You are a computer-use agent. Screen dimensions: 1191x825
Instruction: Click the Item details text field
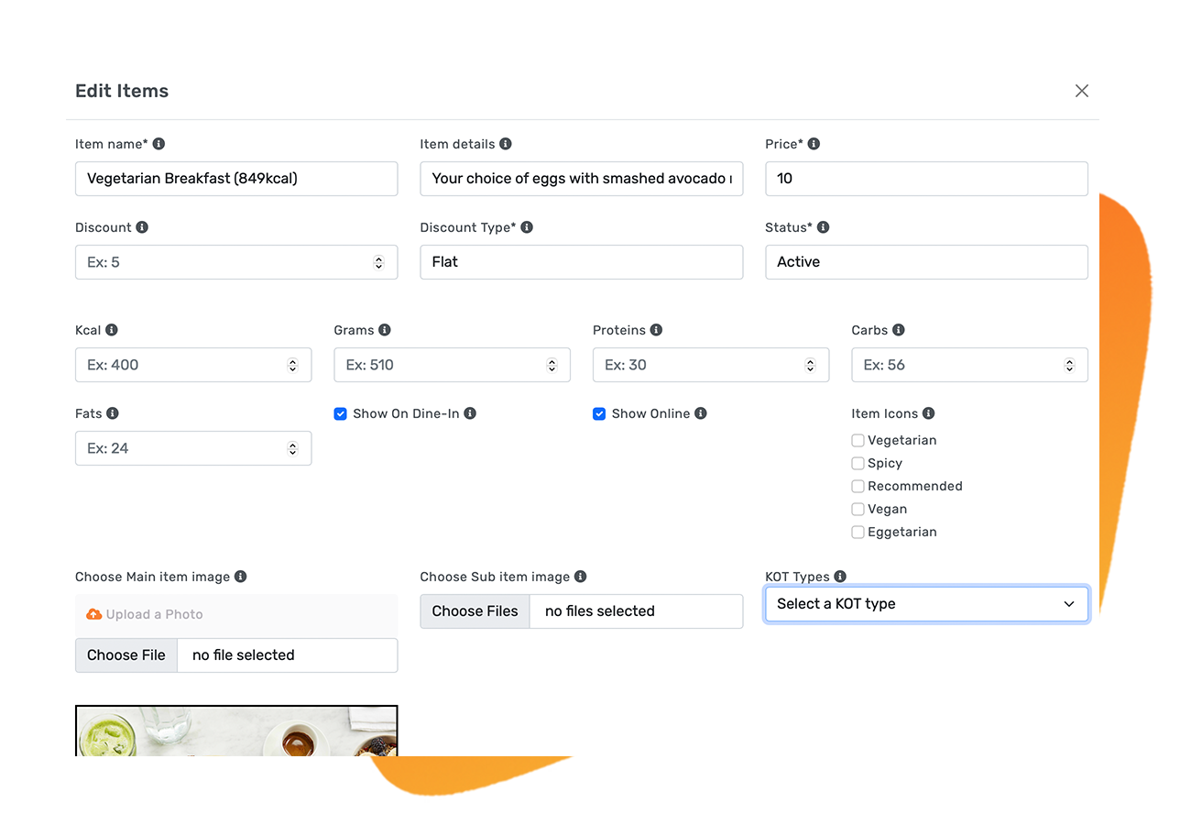[x=581, y=179]
